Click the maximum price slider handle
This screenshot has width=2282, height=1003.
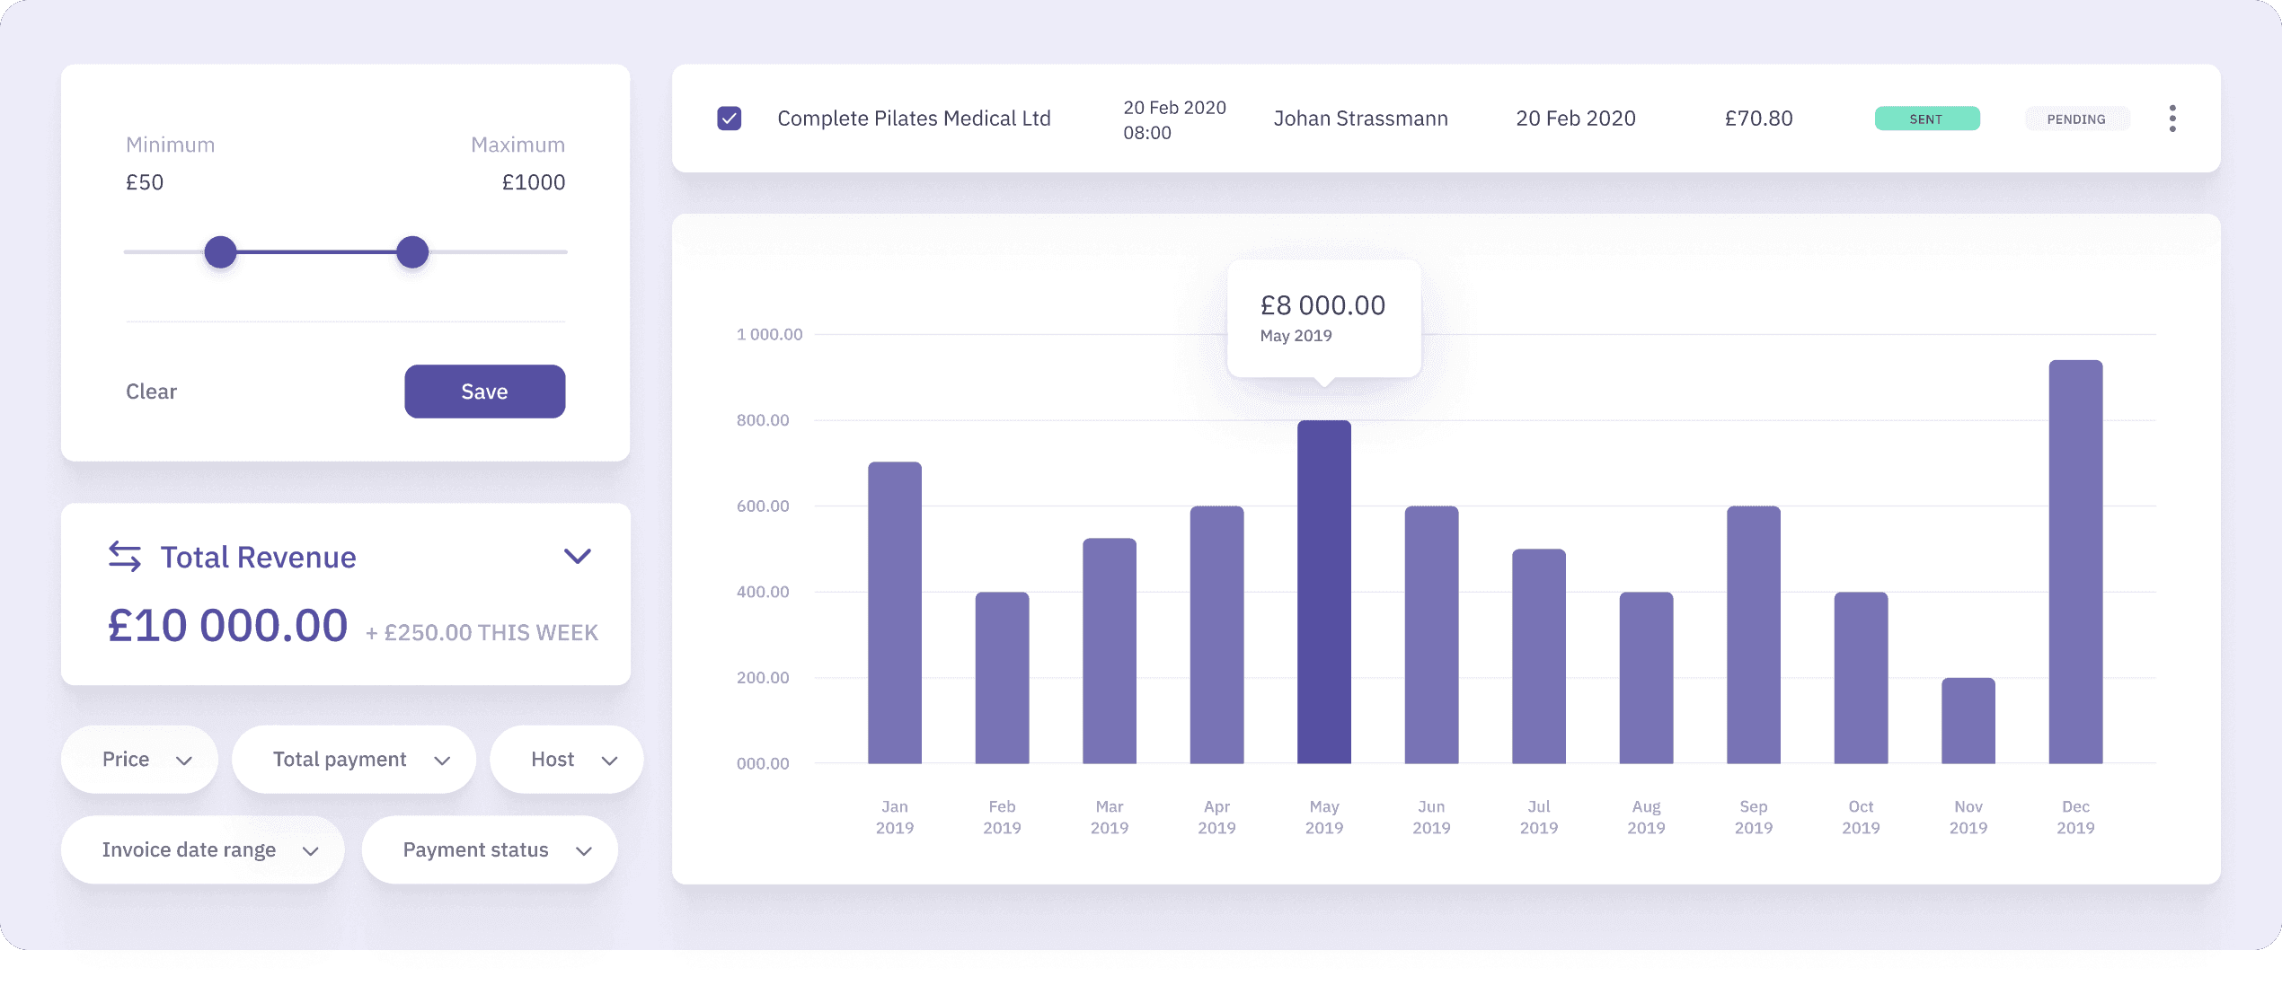(412, 252)
